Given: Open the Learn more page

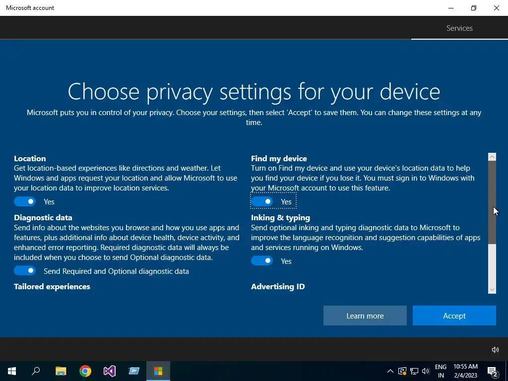Looking at the screenshot, I should 365,316.
